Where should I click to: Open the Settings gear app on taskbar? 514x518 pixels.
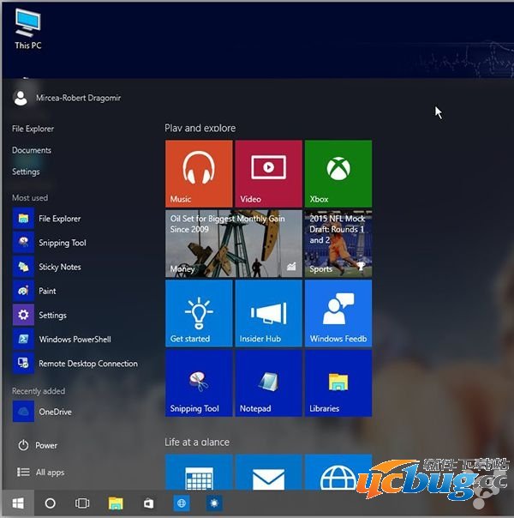tap(214, 503)
